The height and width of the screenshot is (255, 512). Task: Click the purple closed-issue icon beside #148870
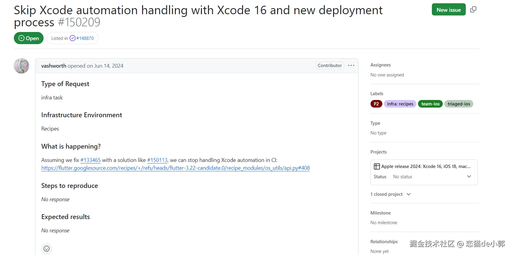[x=73, y=38]
